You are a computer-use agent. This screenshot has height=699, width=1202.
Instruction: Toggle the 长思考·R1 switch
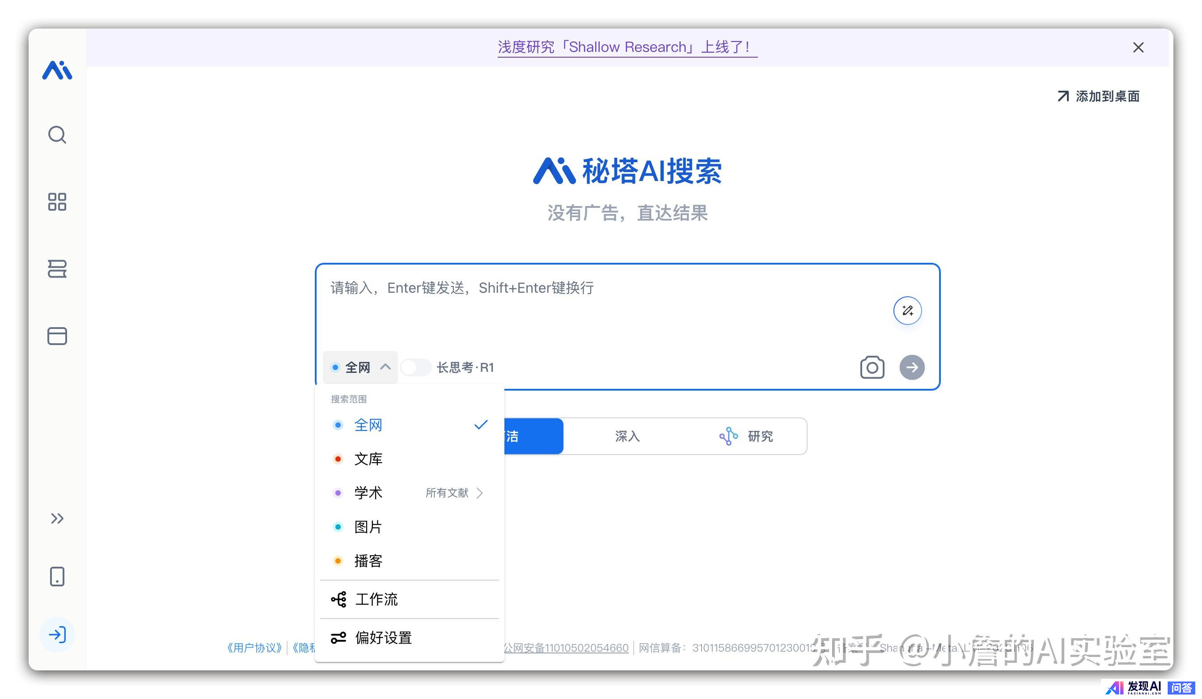(415, 368)
